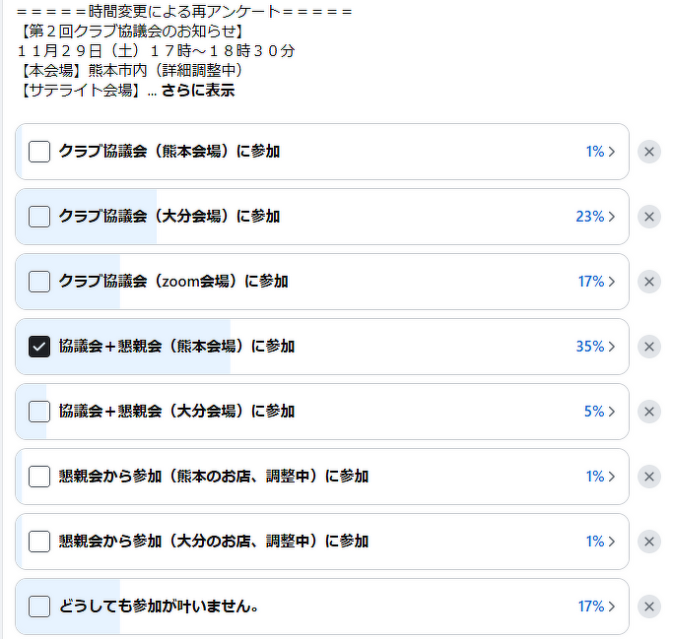
Task: Uncheck 協議会＋懇親会（熊本会場）に参加 checkbox
Action: pyautogui.click(x=39, y=347)
